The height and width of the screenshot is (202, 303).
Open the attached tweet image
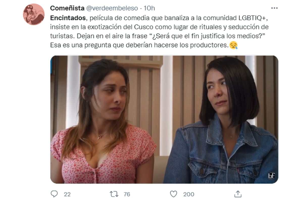(x=164, y=119)
